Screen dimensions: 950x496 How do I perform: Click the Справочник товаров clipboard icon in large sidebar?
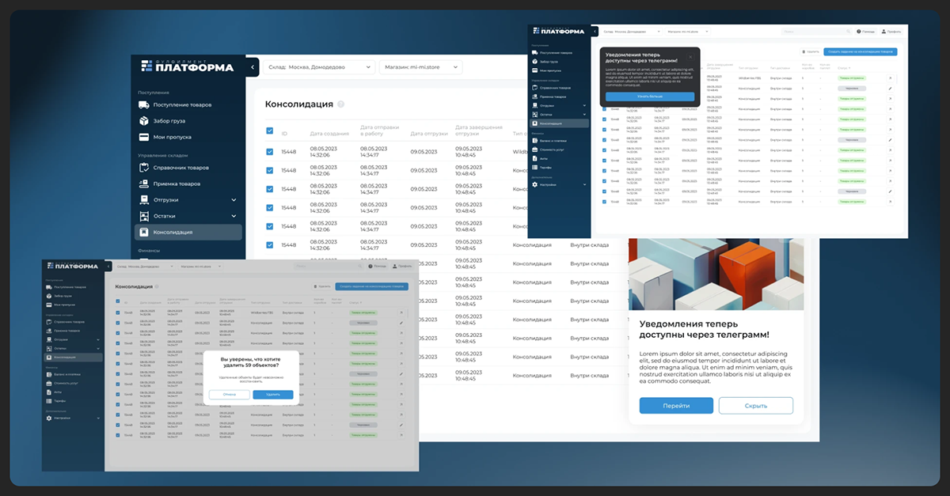coord(144,167)
